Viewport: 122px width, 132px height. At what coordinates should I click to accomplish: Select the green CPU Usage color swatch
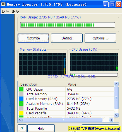[x=21, y=89]
